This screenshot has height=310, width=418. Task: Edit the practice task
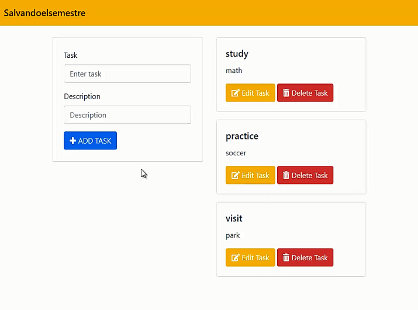[x=250, y=175]
